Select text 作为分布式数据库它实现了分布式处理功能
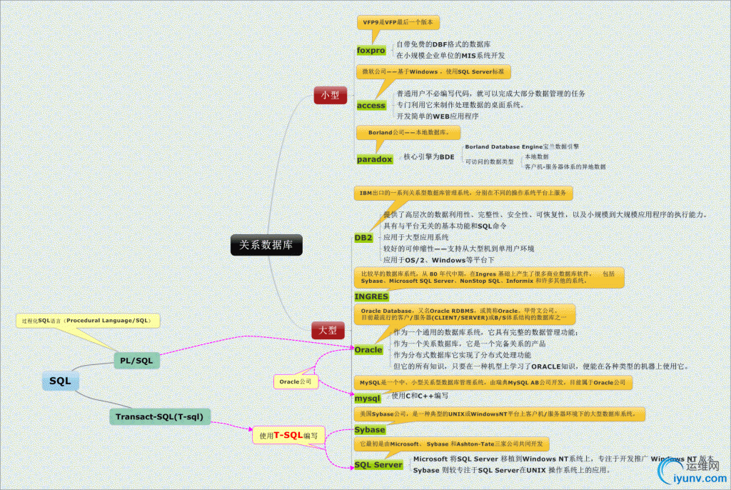Screen dimensions: 731x490 463,355
